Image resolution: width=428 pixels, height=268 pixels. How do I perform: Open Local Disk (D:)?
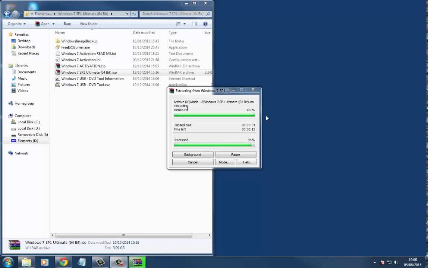(x=28, y=128)
